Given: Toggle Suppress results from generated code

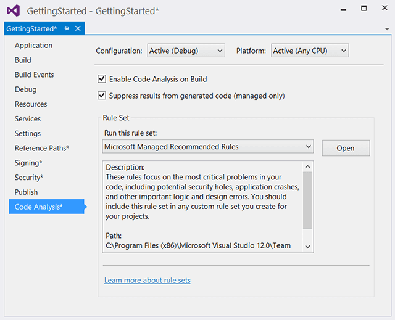Looking at the screenshot, I should click(x=102, y=96).
